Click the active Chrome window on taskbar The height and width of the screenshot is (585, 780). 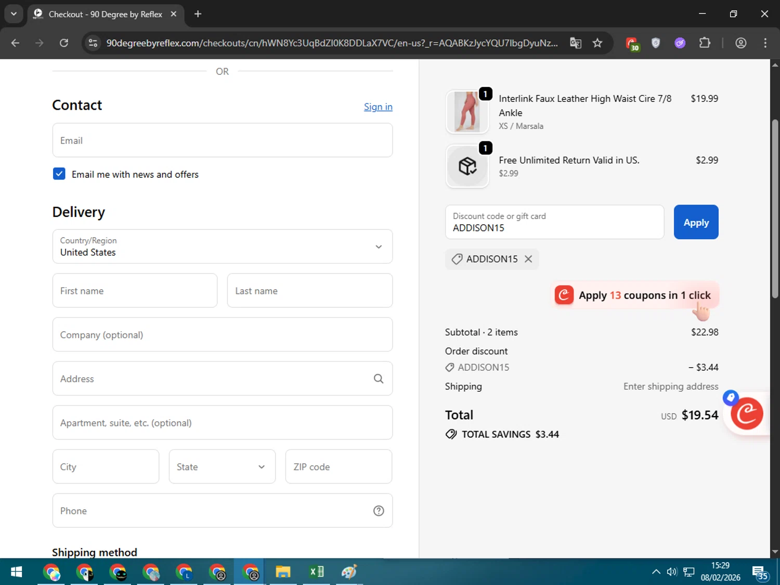pyautogui.click(x=250, y=572)
